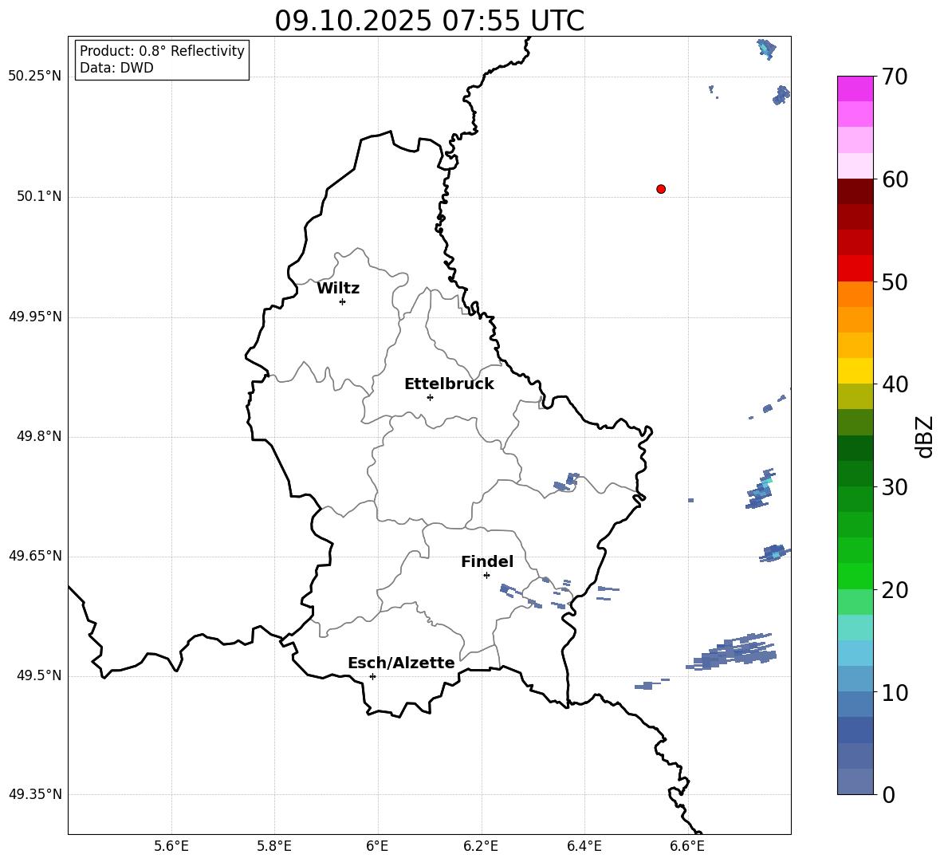Click the 5.8°E longitude tick label
This screenshot has height=862, width=944.
coord(274,846)
